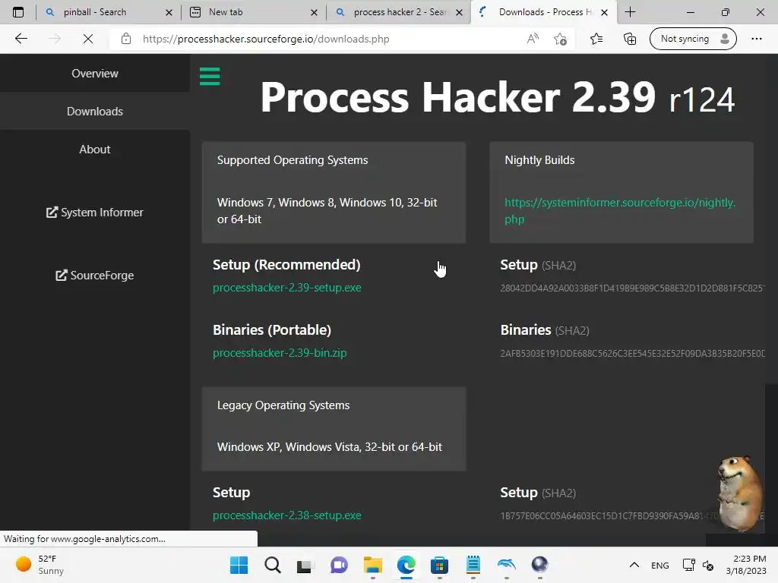Download processhacker-2.39-bin.zip
Screen dimensions: 778x583
(x=280, y=353)
